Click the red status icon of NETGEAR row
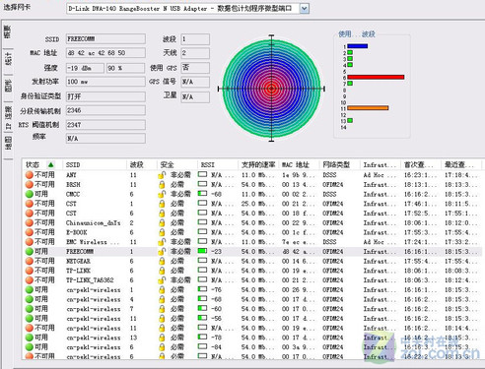Screen dimensions: 485x369 click(x=30, y=261)
